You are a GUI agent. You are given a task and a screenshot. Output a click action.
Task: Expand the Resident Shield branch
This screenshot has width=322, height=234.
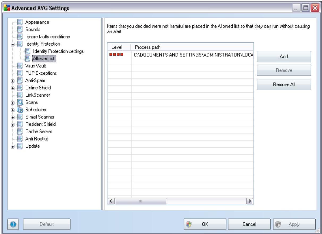pos(12,124)
